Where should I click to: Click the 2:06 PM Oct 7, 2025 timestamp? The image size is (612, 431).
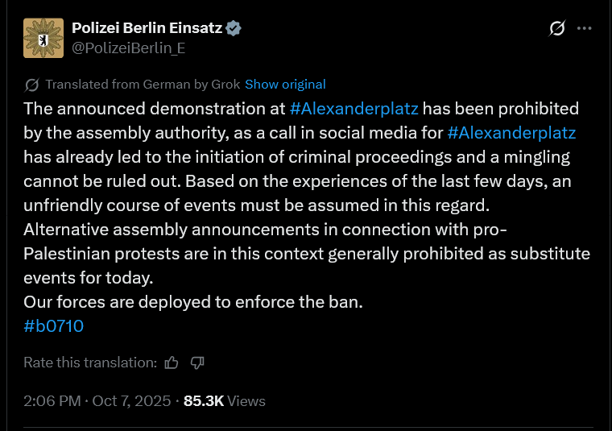97,400
